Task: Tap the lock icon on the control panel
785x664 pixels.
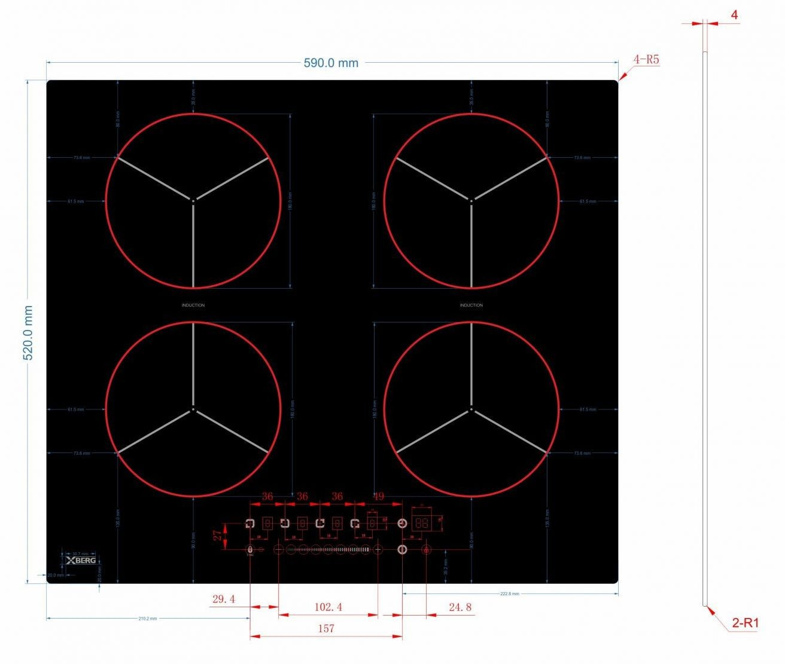Action: [250, 549]
